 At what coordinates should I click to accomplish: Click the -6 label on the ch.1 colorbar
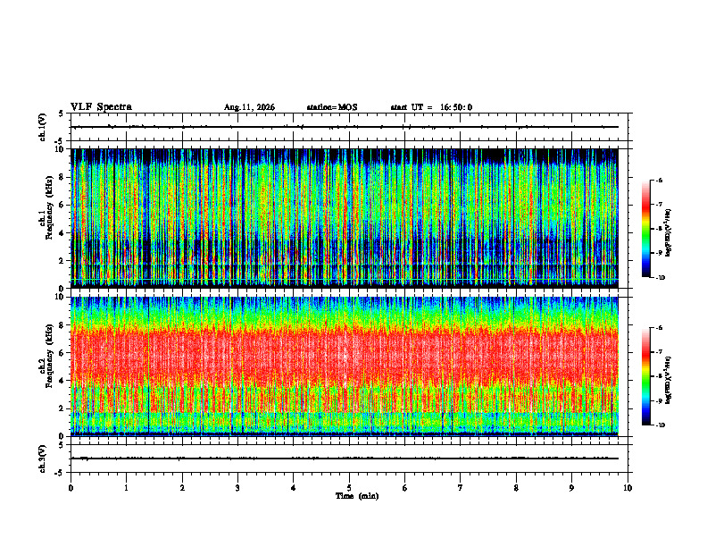click(659, 181)
